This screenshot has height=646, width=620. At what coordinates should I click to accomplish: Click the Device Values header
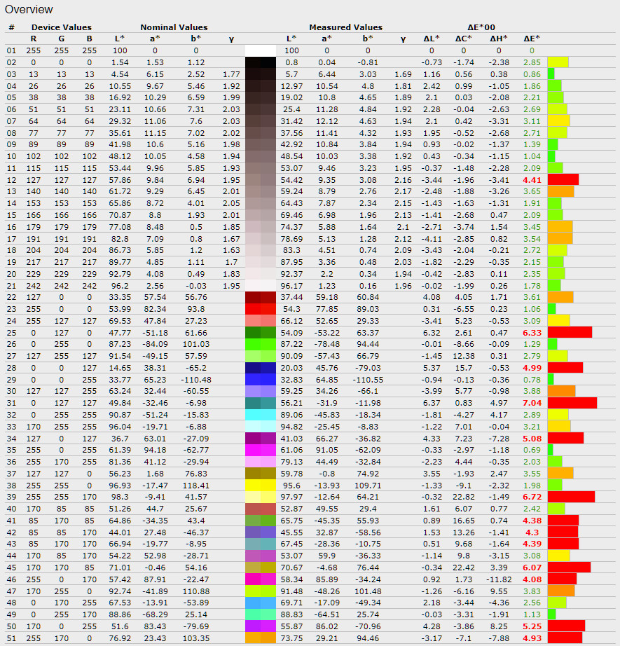(62, 27)
